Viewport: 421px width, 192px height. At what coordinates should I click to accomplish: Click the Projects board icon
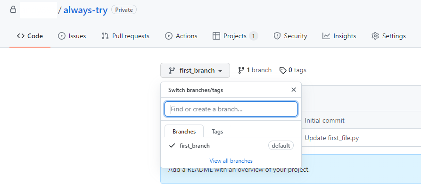point(216,36)
